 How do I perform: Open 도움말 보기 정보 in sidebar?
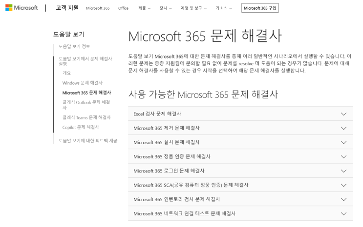pyautogui.click(x=74, y=46)
